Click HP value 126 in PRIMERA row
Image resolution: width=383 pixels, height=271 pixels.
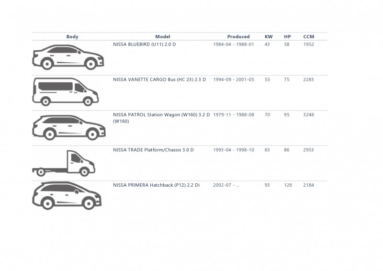click(288, 185)
